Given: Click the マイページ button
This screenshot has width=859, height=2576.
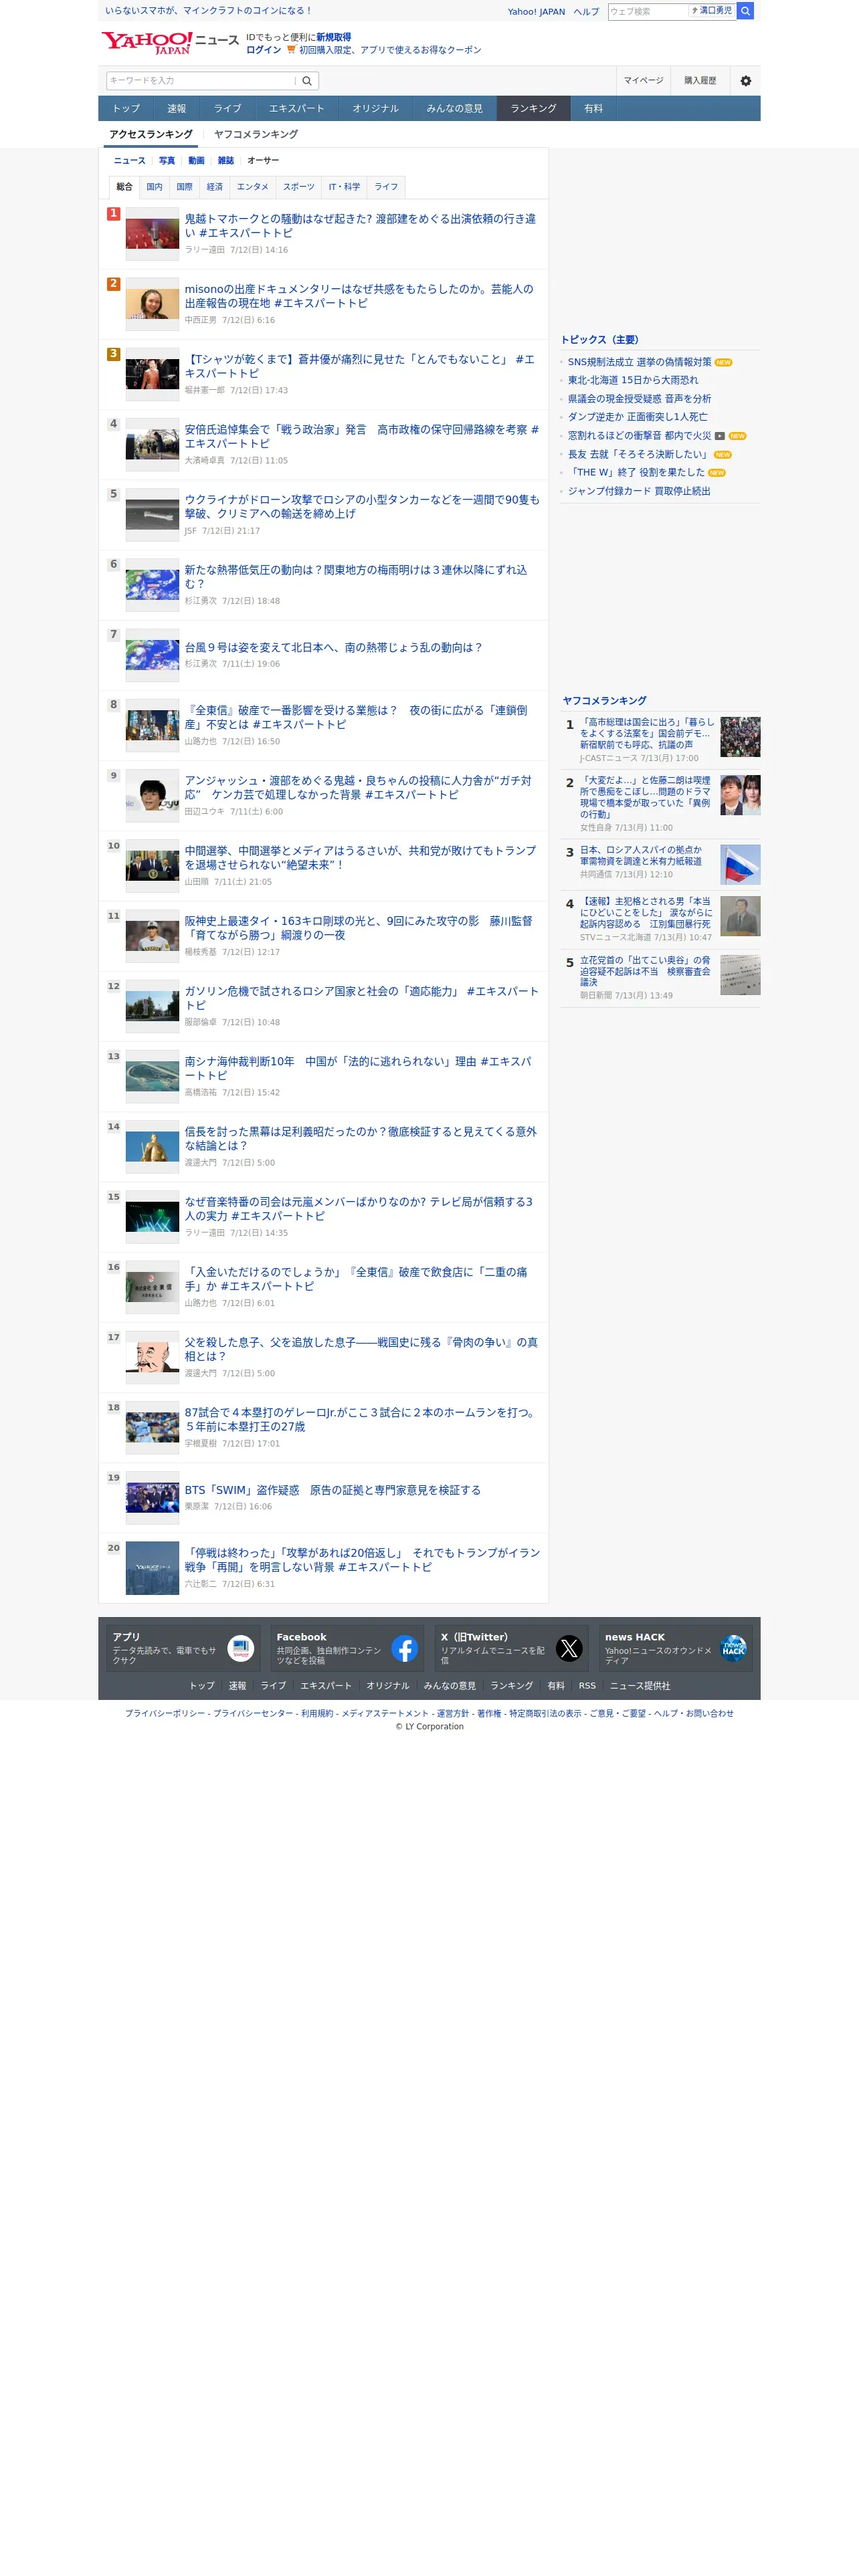Looking at the screenshot, I should pyautogui.click(x=643, y=81).
